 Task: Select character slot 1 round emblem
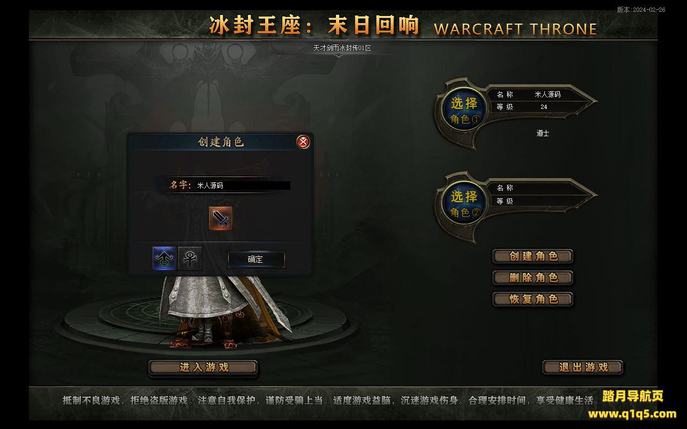[x=464, y=110]
